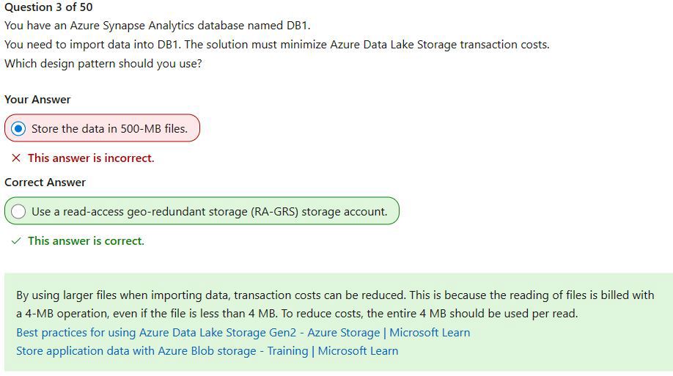Click "Which design pattern should you use?" text
The width and height of the screenshot is (673, 376).
pos(103,64)
